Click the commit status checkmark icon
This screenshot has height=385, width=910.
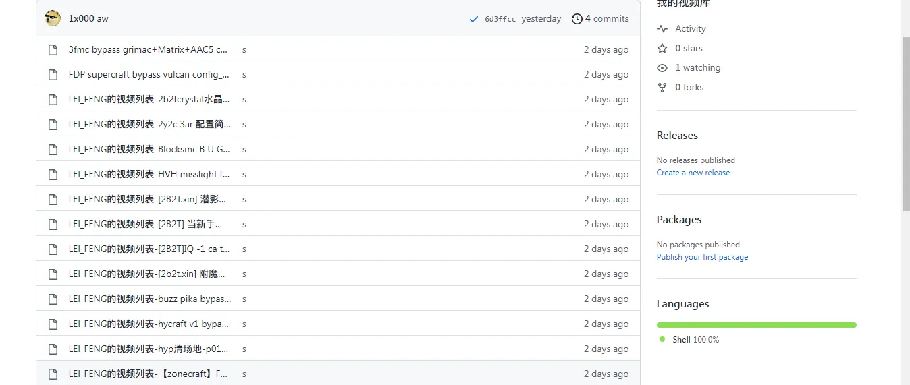[x=474, y=19]
